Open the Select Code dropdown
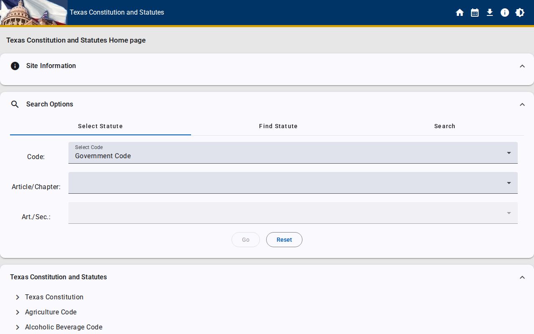The width and height of the screenshot is (534, 334). [x=293, y=153]
